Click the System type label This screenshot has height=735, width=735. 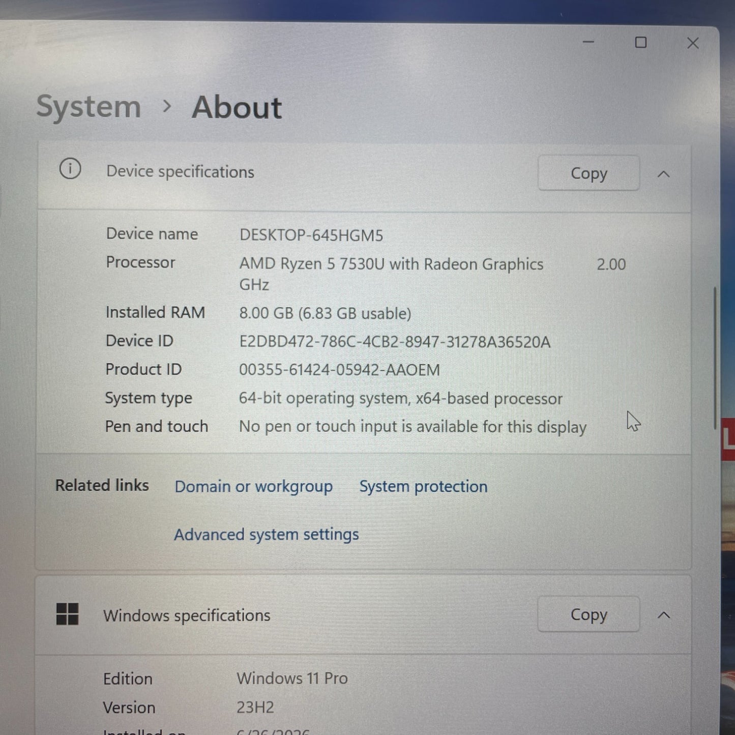(149, 398)
